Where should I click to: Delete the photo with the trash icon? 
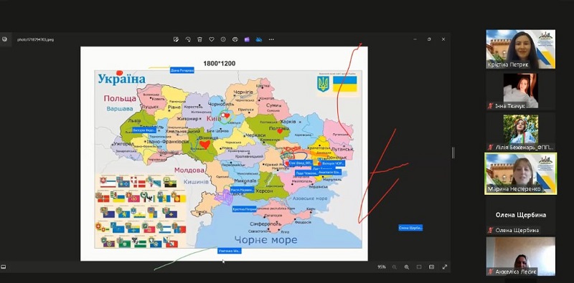tap(199, 39)
